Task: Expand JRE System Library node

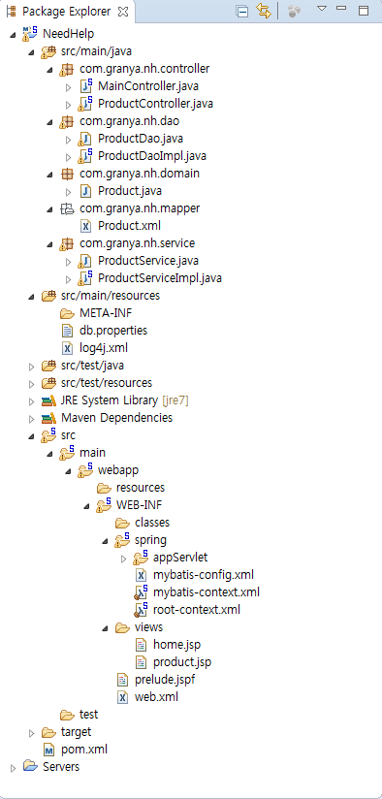Action: pos(32,401)
